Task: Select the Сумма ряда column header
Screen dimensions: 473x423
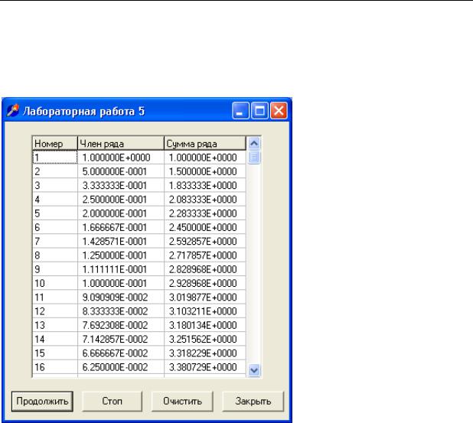Action: [205, 144]
